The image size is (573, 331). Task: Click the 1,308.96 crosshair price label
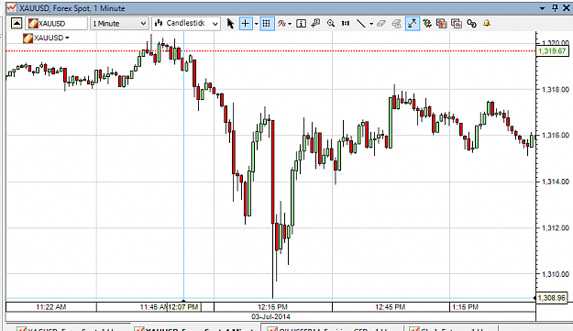[552, 298]
